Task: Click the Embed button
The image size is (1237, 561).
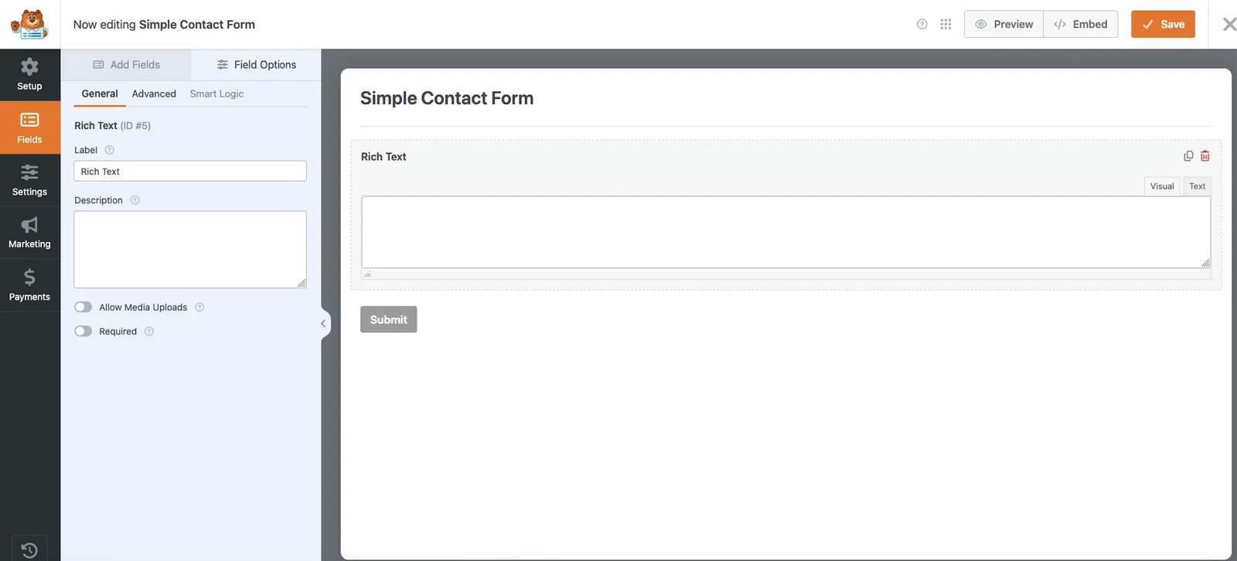Action: (1081, 24)
